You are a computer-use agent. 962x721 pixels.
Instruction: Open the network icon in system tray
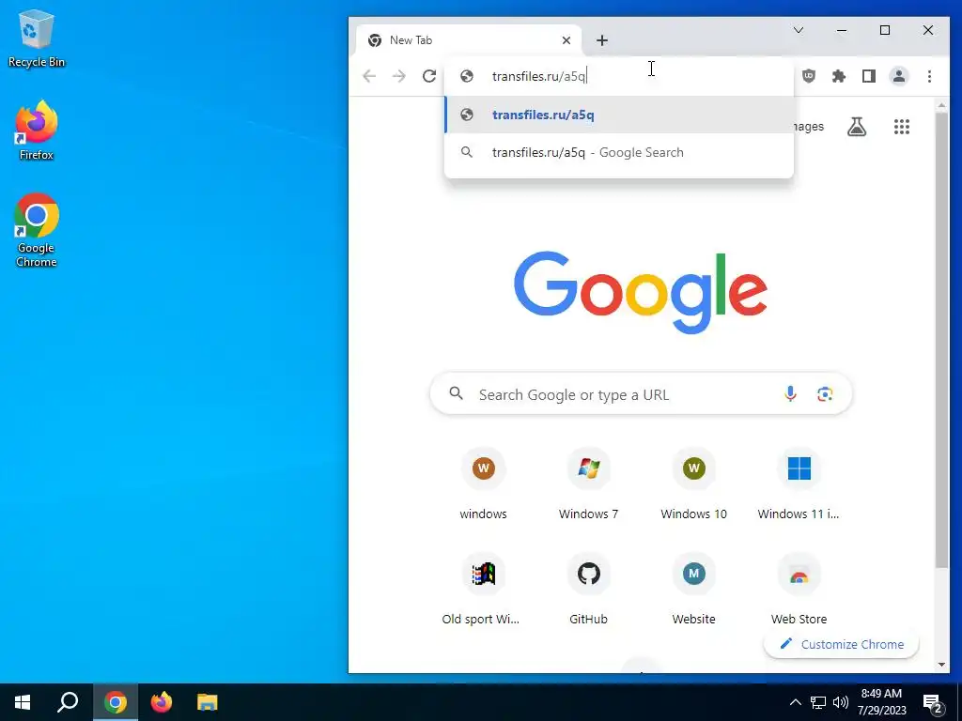(x=818, y=702)
